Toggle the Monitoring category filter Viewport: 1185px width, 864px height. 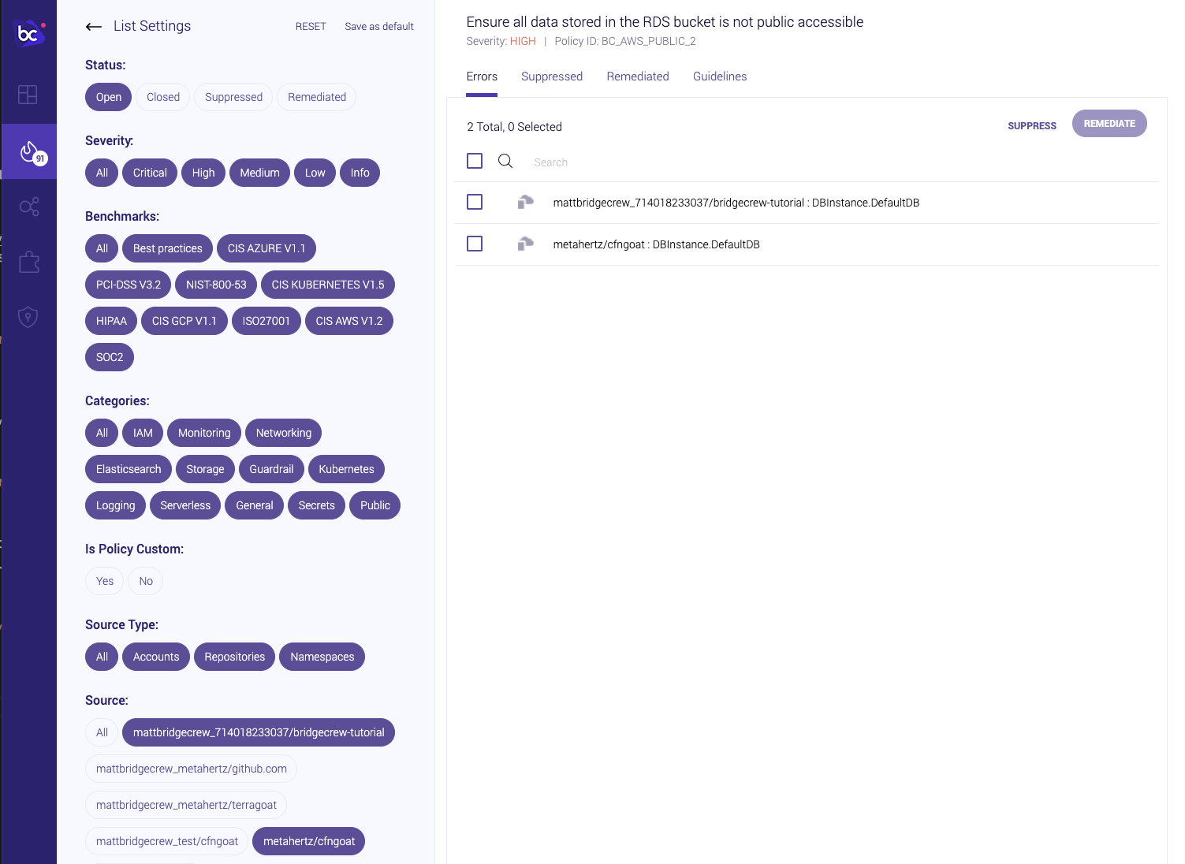coord(204,433)
